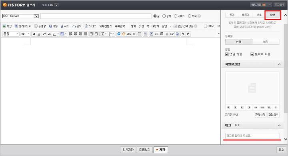288x156 pixels.
Task: Toggle fullscreen editor mode
Action: [219, 26]
